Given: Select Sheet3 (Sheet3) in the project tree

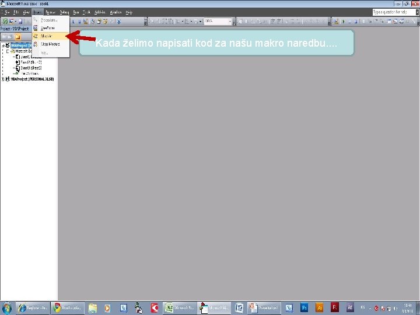Looking at the screenshot, I should (x=29, y=68).
